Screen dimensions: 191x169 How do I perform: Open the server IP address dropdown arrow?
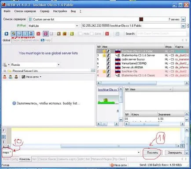pyautogui.click(x=183, y=26)
